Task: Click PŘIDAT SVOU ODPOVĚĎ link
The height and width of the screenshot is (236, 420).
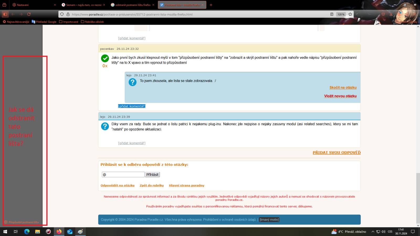Action: pos(337,153)
